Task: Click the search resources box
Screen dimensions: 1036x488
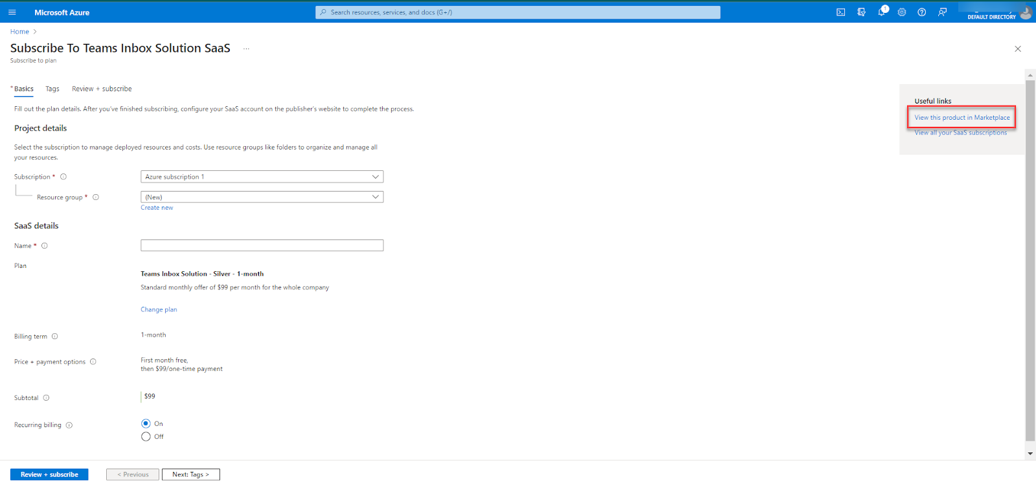Action: pyautogui.click(x=518, y=12)
